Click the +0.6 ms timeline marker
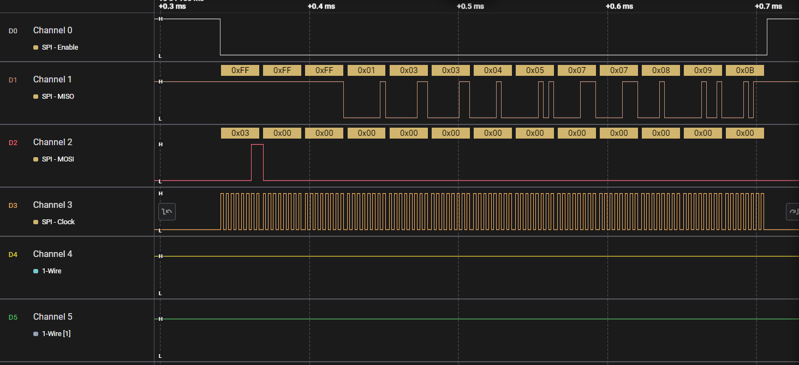 (619, 7)
